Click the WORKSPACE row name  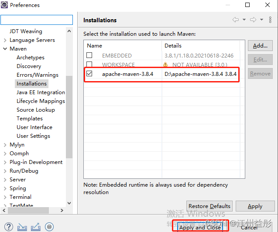point(118,65)
